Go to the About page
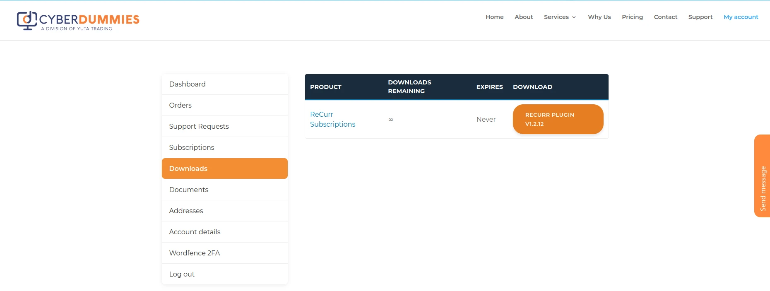770x291 pixels. pyautogui.click(x=524, y=17)
